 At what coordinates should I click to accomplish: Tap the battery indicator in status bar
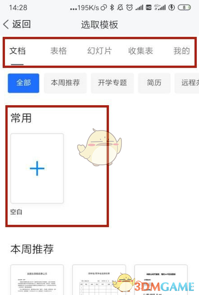184,8
